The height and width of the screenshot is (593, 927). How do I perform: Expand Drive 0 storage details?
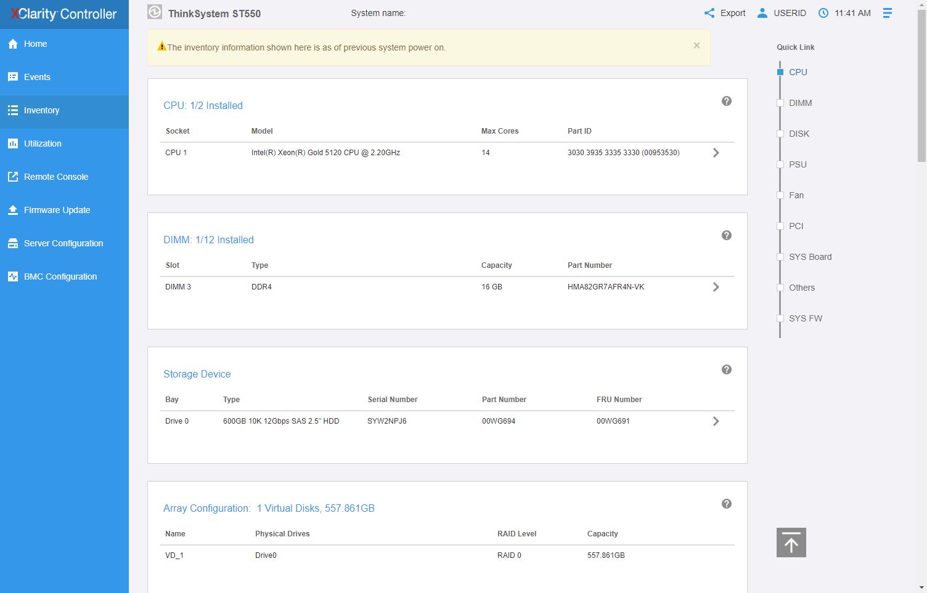pos(716,421)
